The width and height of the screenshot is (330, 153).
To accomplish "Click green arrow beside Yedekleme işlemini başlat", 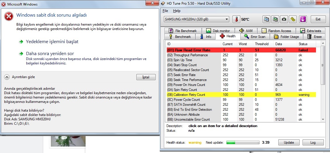I will click(21, 42).
